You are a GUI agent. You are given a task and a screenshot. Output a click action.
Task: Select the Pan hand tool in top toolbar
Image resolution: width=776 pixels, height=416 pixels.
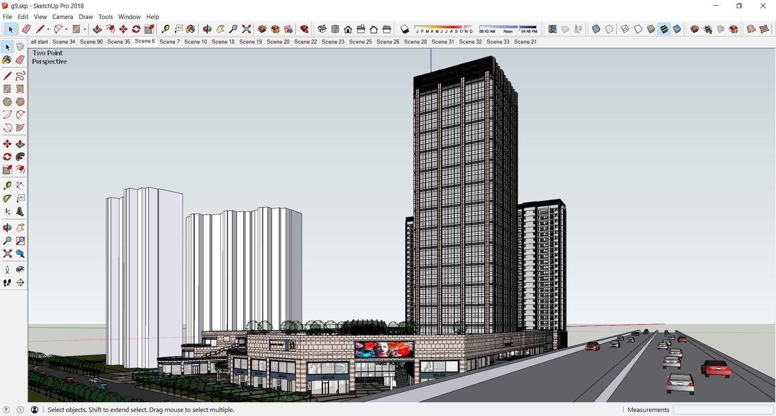(x=220, y=29)
